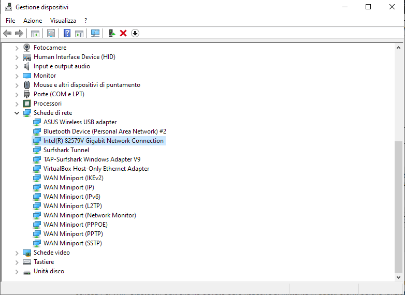Click the Porte (COM e LPT) port icon

(26, 94)
